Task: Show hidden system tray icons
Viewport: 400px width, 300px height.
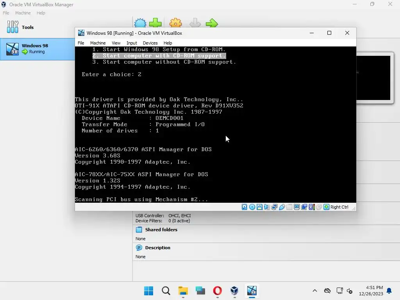Action: point(315,291)
